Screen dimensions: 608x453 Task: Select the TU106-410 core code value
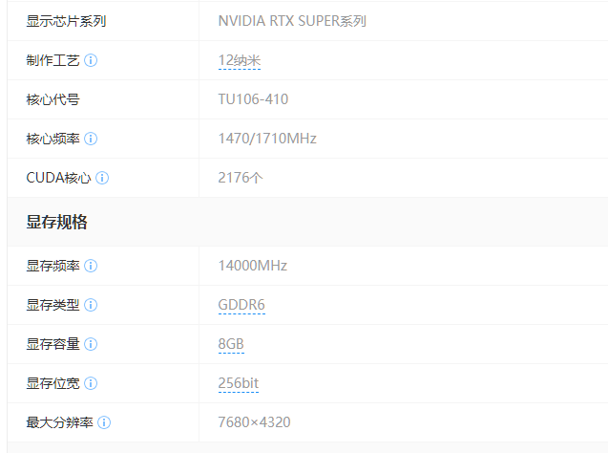click(x=253, y=99)
